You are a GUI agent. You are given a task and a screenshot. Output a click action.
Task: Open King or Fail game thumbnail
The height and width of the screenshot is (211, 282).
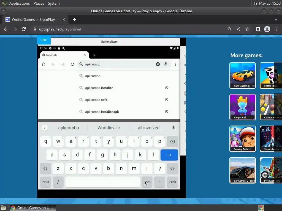point(242,107)
